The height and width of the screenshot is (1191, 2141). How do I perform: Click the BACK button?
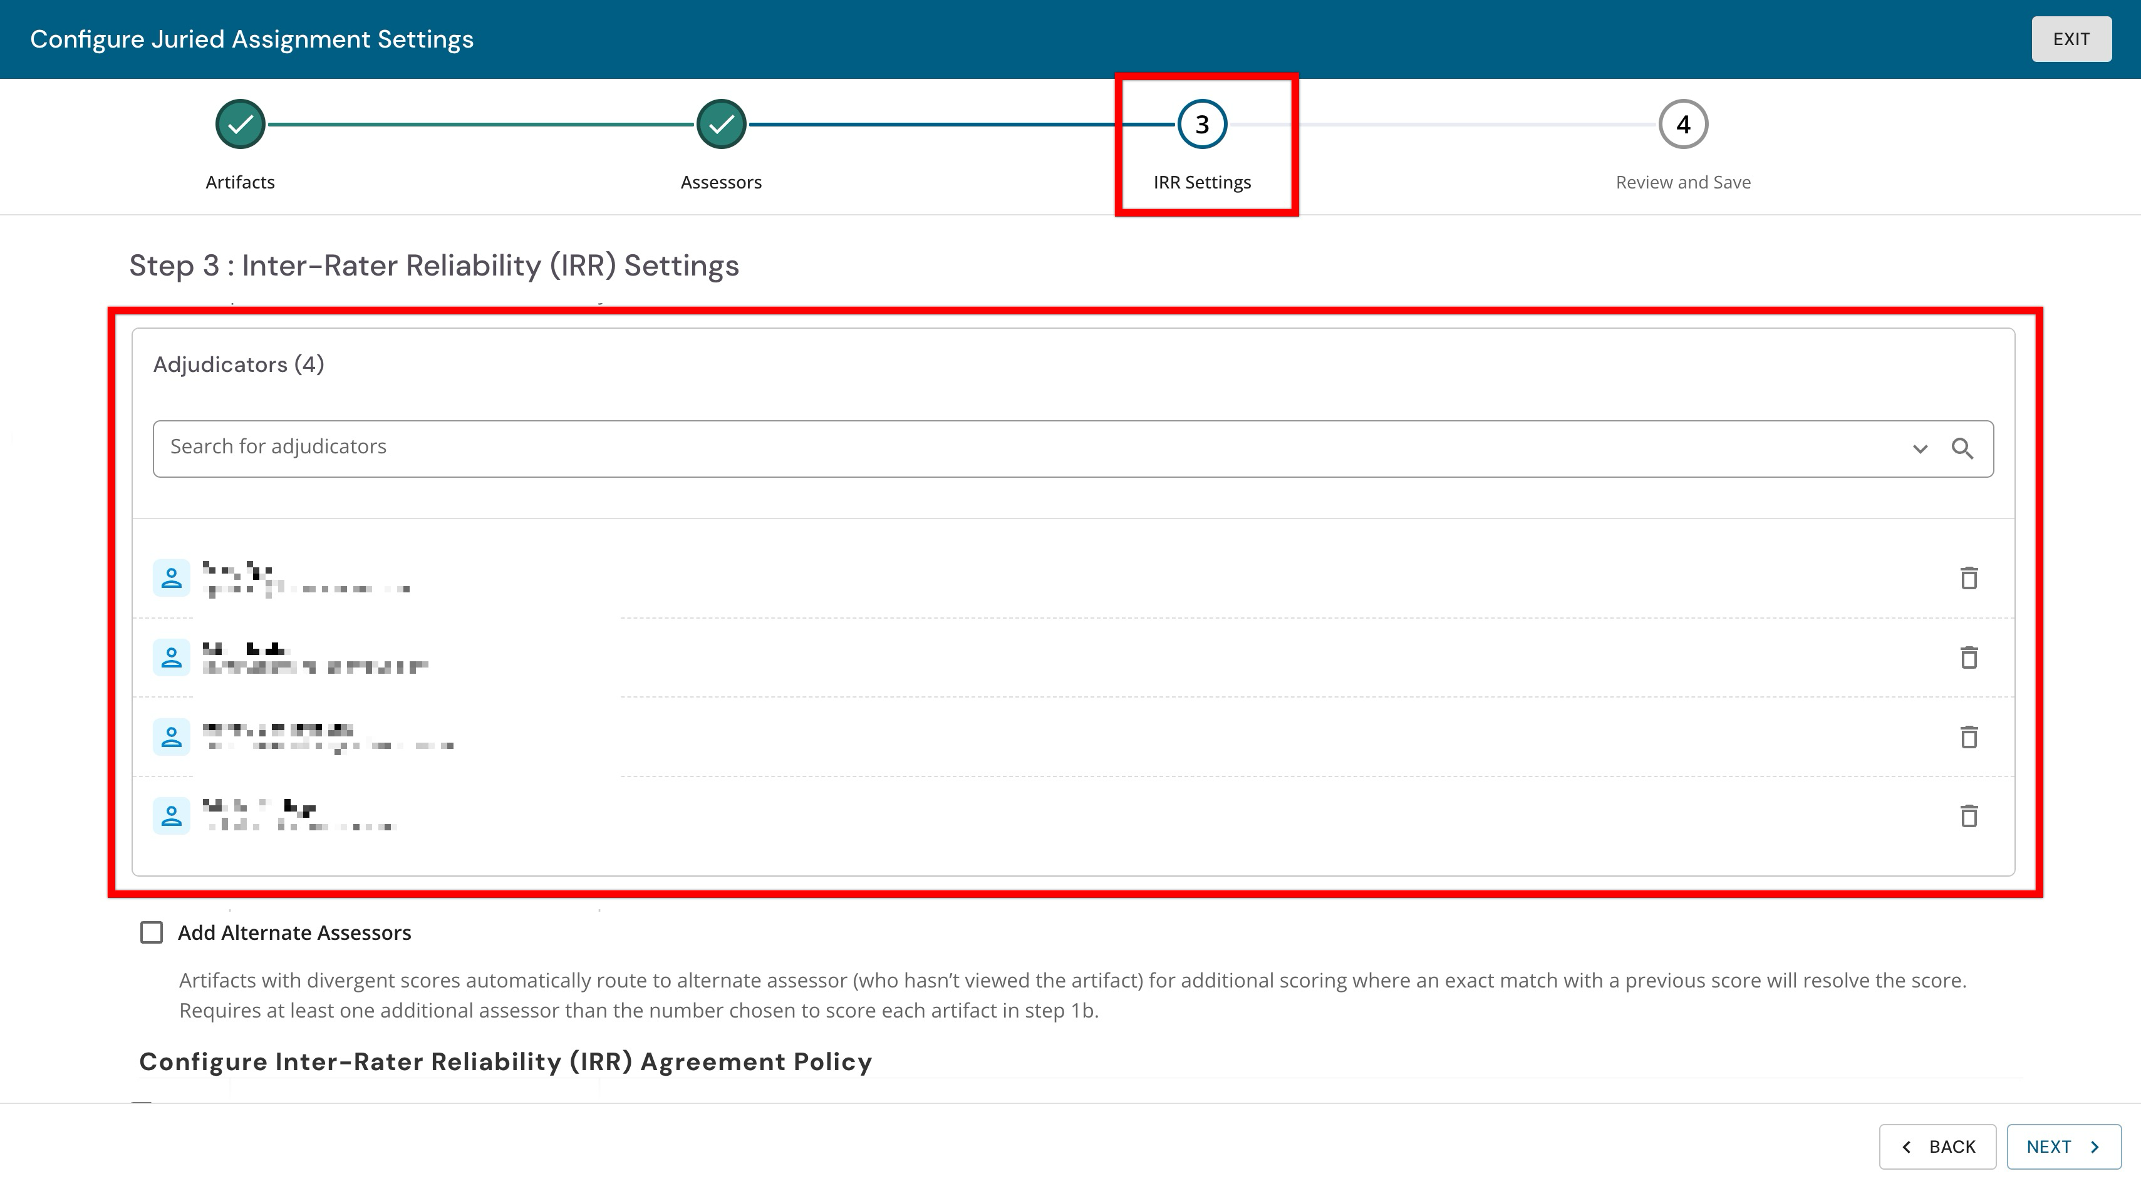point(1937,1147)
